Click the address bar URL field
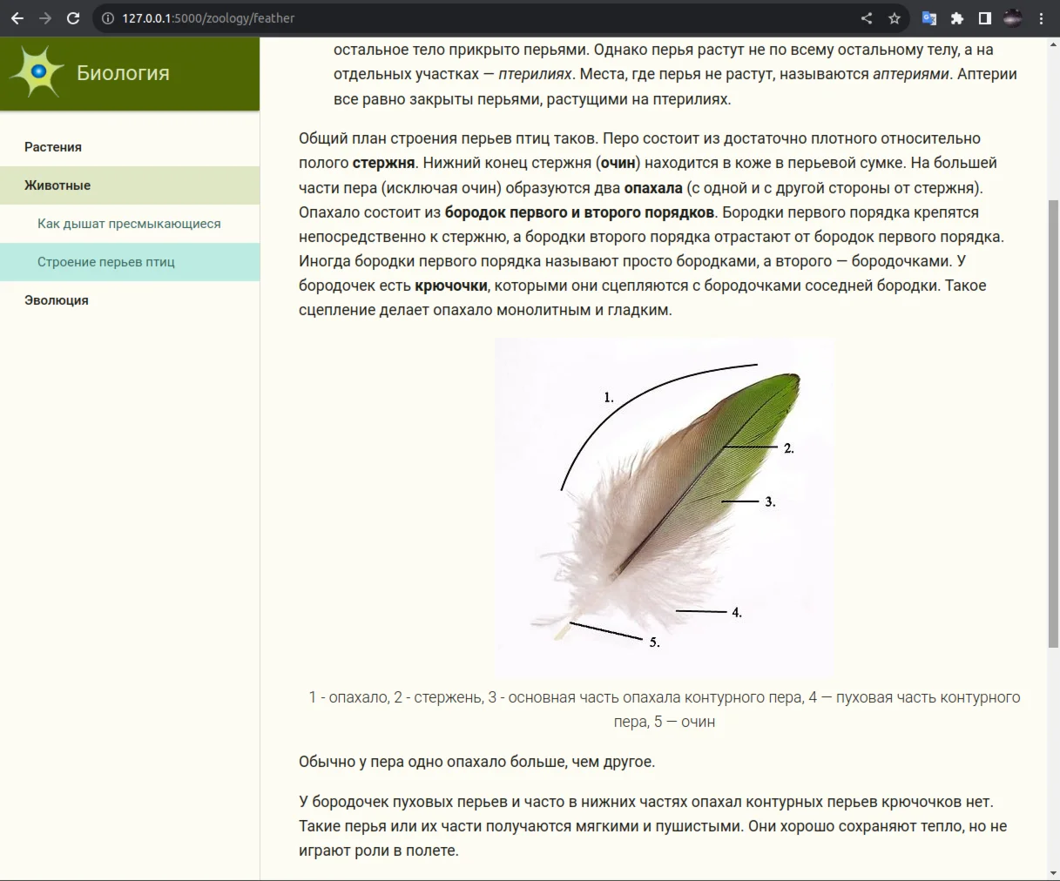The width and height of the screenshot is (1060, 881). (x=479, y=18)
